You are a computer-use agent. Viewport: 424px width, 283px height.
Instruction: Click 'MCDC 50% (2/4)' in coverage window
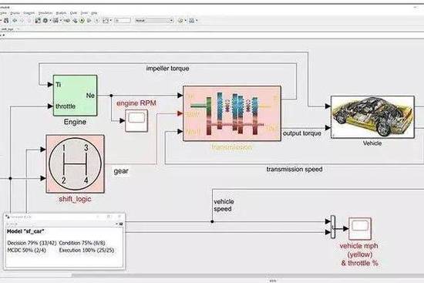tap(26, 251)
